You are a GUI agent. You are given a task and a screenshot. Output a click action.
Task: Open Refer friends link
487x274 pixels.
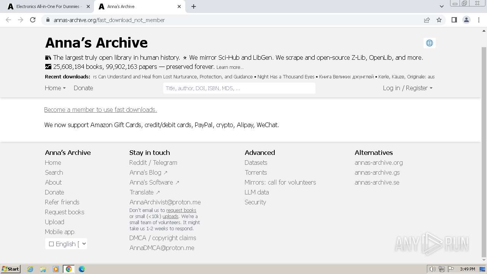click(x=62, y=202)
